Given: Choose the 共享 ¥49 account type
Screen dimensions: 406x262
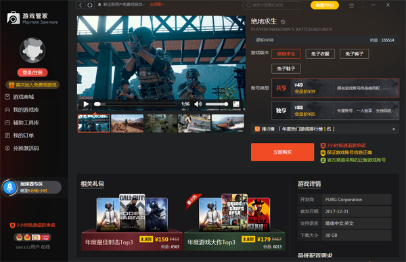Looking at the screenshot, I should tap(336, 88).
